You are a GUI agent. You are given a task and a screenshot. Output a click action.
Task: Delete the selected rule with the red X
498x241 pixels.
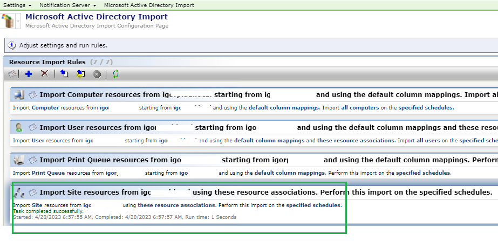(x=45, y=74)
